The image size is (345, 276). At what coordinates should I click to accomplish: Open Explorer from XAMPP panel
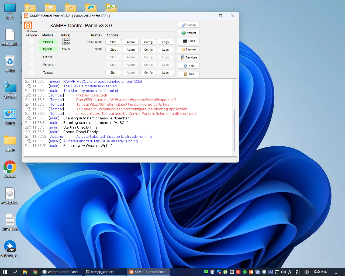click(x=189, y=49)
